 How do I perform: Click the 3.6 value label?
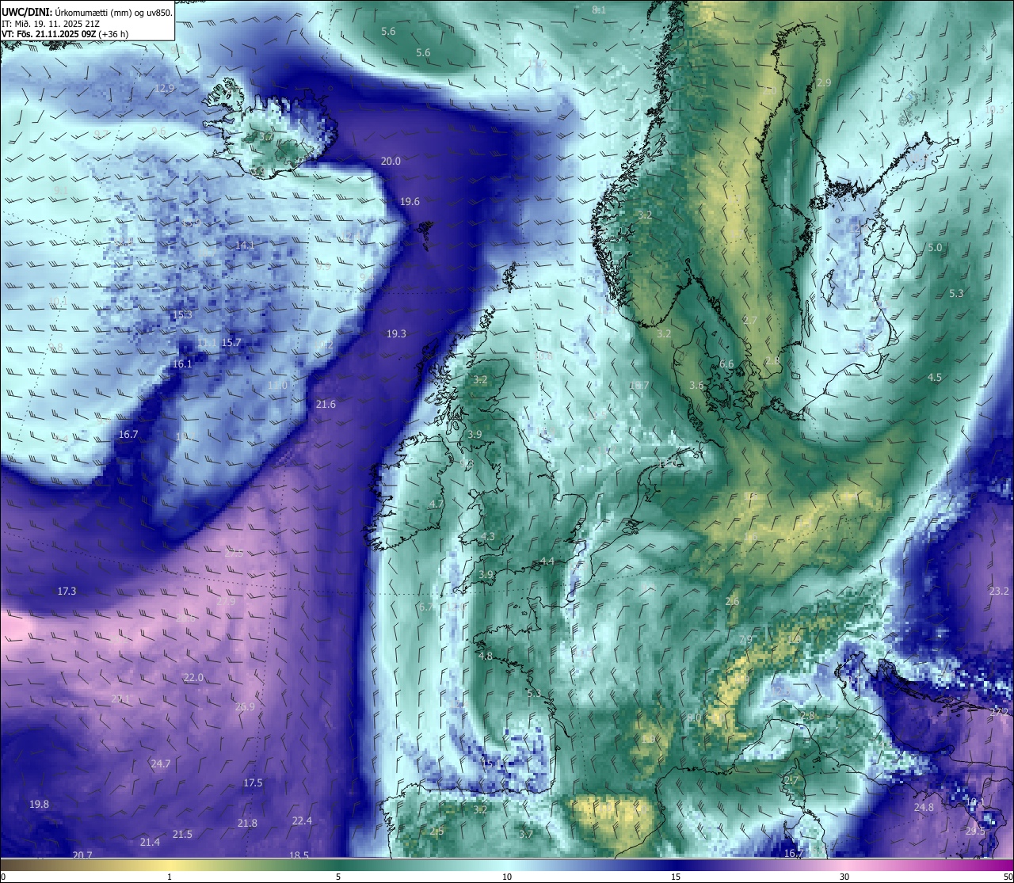pos(696,385)
